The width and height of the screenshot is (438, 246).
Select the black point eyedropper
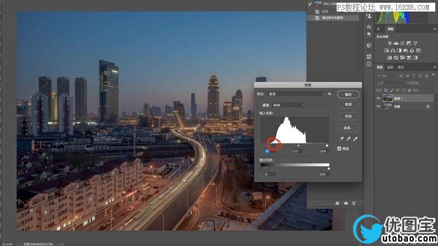[341, 139]
